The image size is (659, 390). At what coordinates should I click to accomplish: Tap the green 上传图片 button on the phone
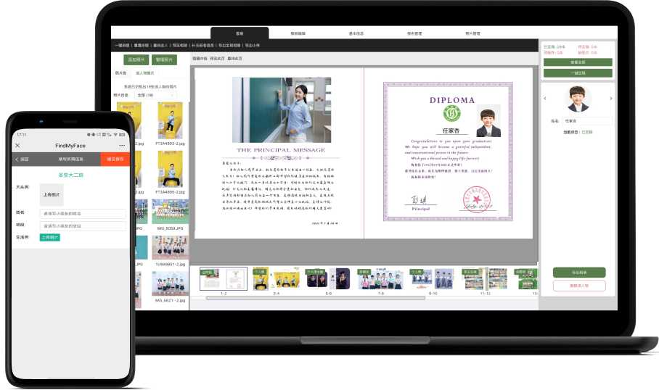49,237
